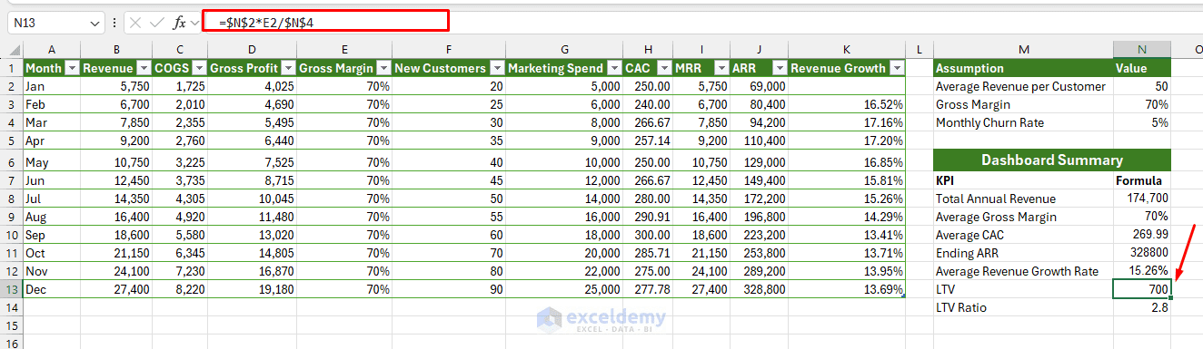Click the table resize handle at K13 corner

point(903,296)
